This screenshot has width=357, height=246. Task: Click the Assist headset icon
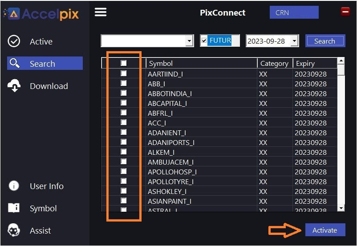point(14,230)
